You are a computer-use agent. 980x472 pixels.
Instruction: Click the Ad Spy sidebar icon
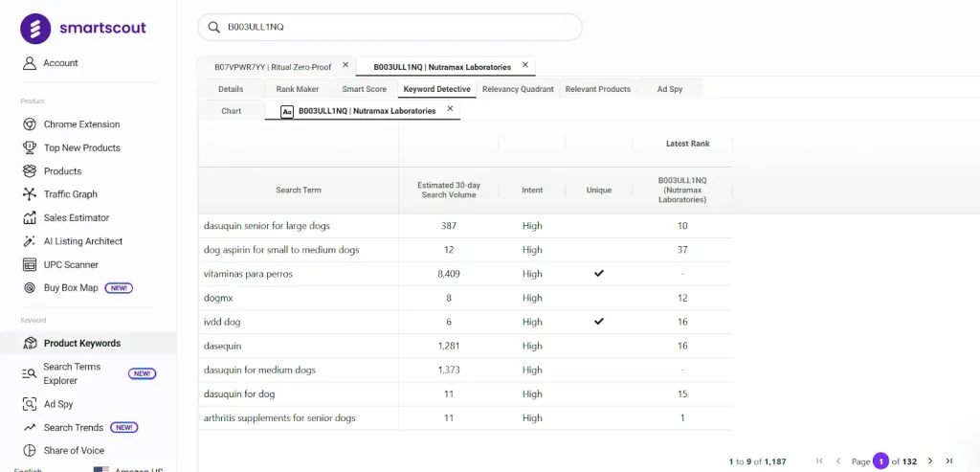point(29,404)
